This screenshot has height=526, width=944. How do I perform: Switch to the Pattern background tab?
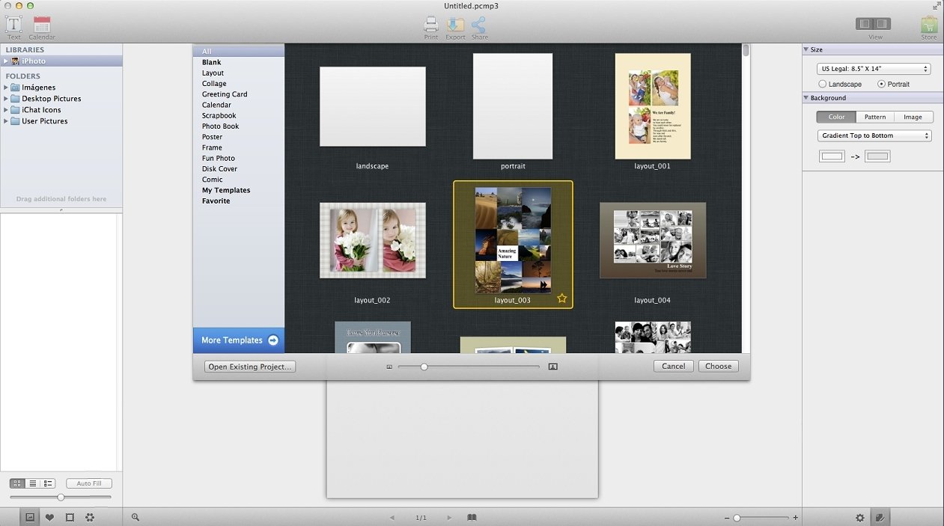tap(874, 117)
